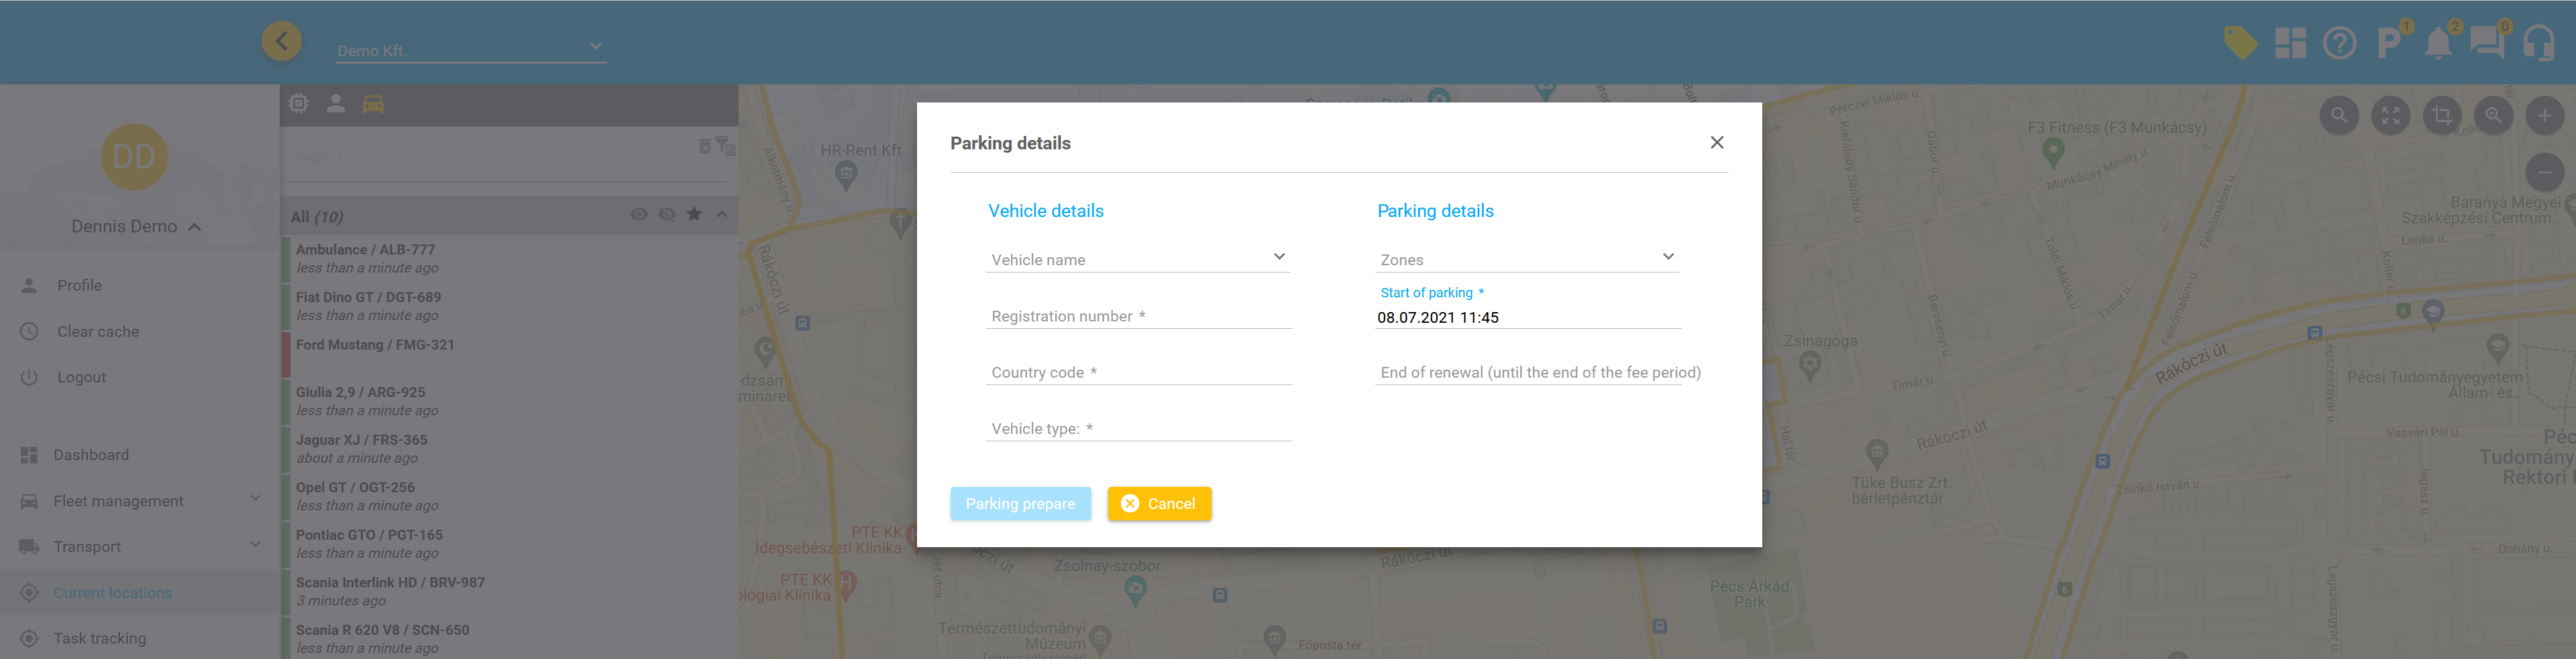Open the chat messages icon
The width and height of the screenshot is (2576, 659).
point(2486,43)
